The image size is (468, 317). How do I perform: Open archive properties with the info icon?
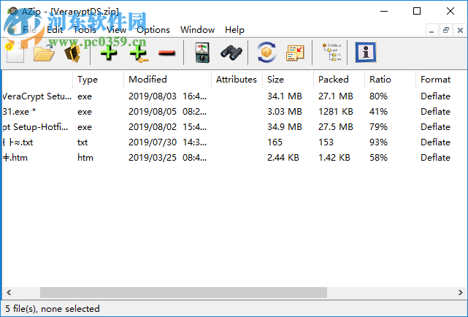click(x=366, y=53)
